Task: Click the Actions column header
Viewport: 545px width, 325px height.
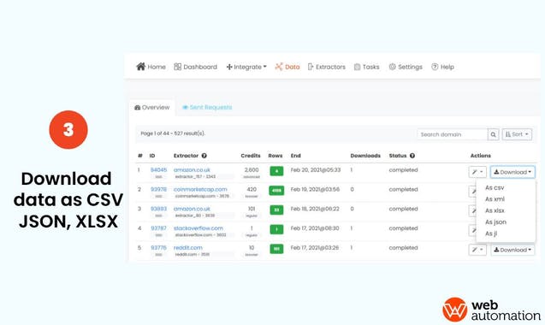Action: [x=481, y=156]
